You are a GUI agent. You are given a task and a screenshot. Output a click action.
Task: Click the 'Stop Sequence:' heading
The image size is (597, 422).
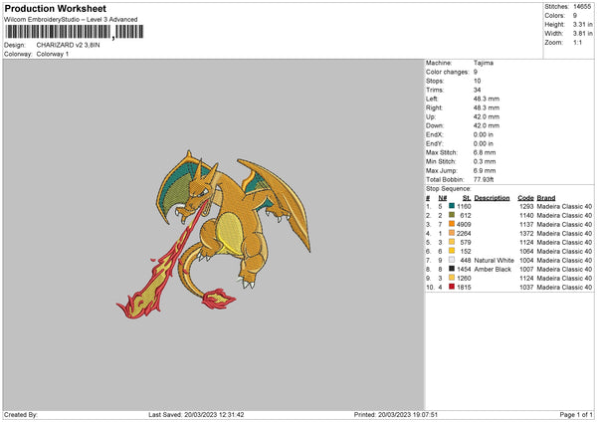449,189
